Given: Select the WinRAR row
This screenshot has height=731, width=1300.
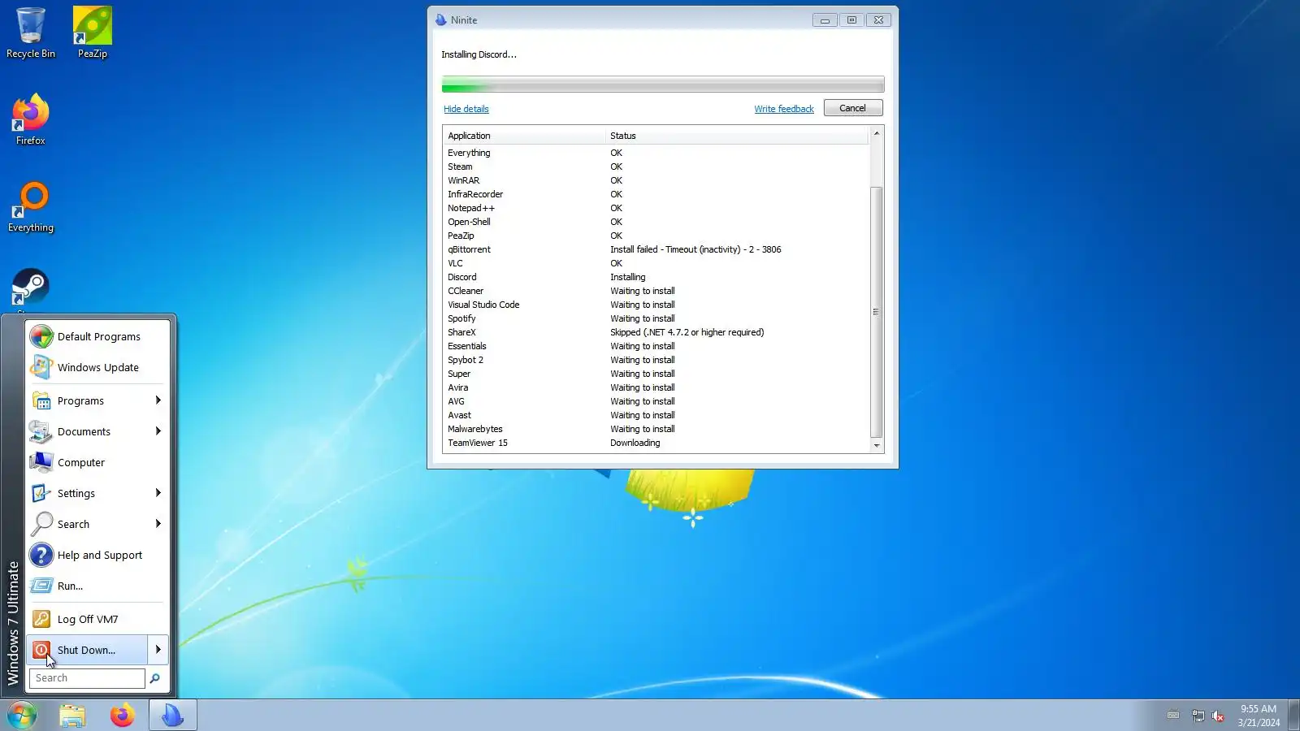Looking at the screenshot, I should [656, 180].
